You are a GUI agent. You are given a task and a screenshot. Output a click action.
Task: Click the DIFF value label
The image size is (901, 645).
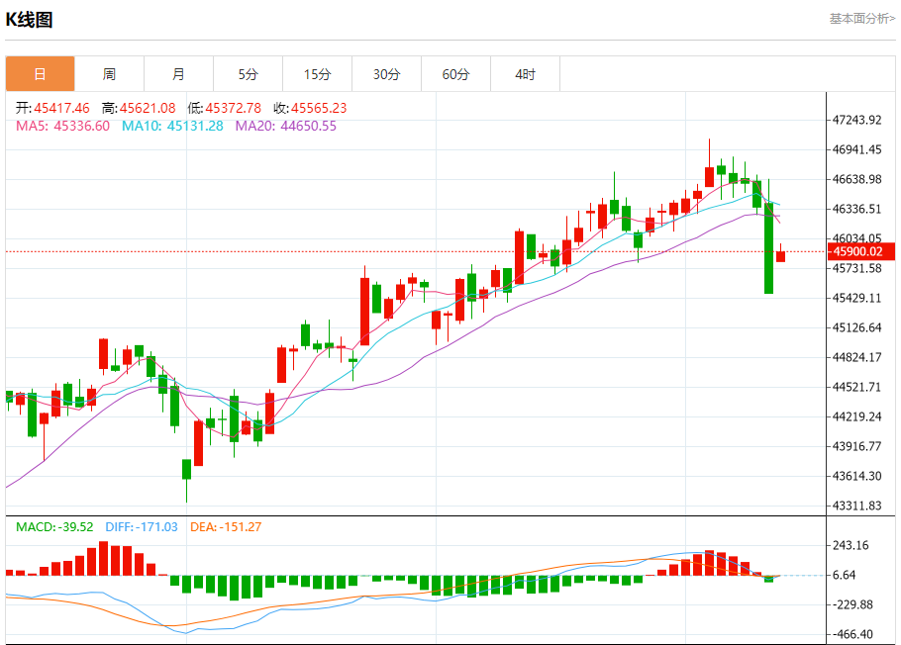tap(141, 527)
